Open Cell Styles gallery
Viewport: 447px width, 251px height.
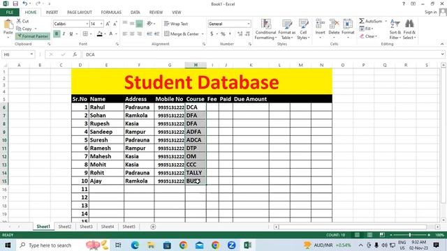pos(303,29)
